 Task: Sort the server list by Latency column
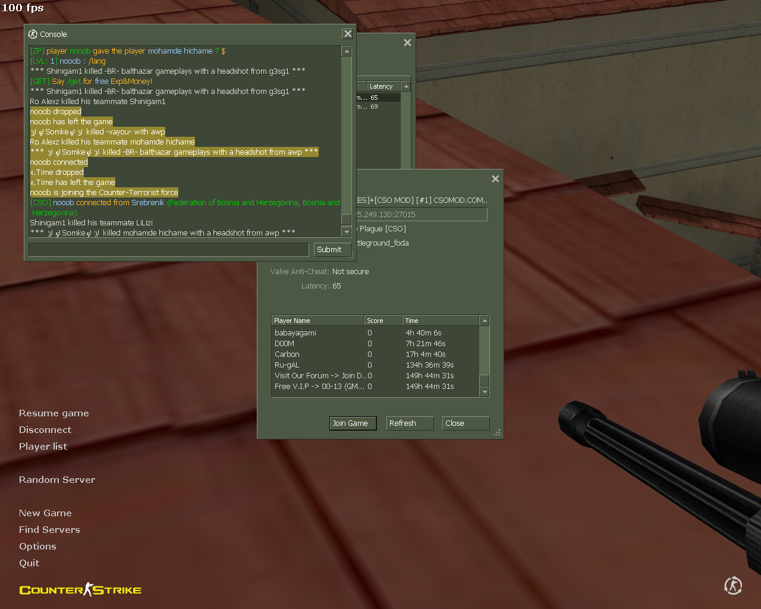click(383, 87)
